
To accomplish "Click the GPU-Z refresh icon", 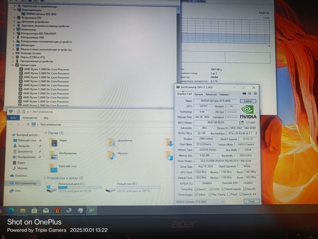I will (x=250, y=94).
